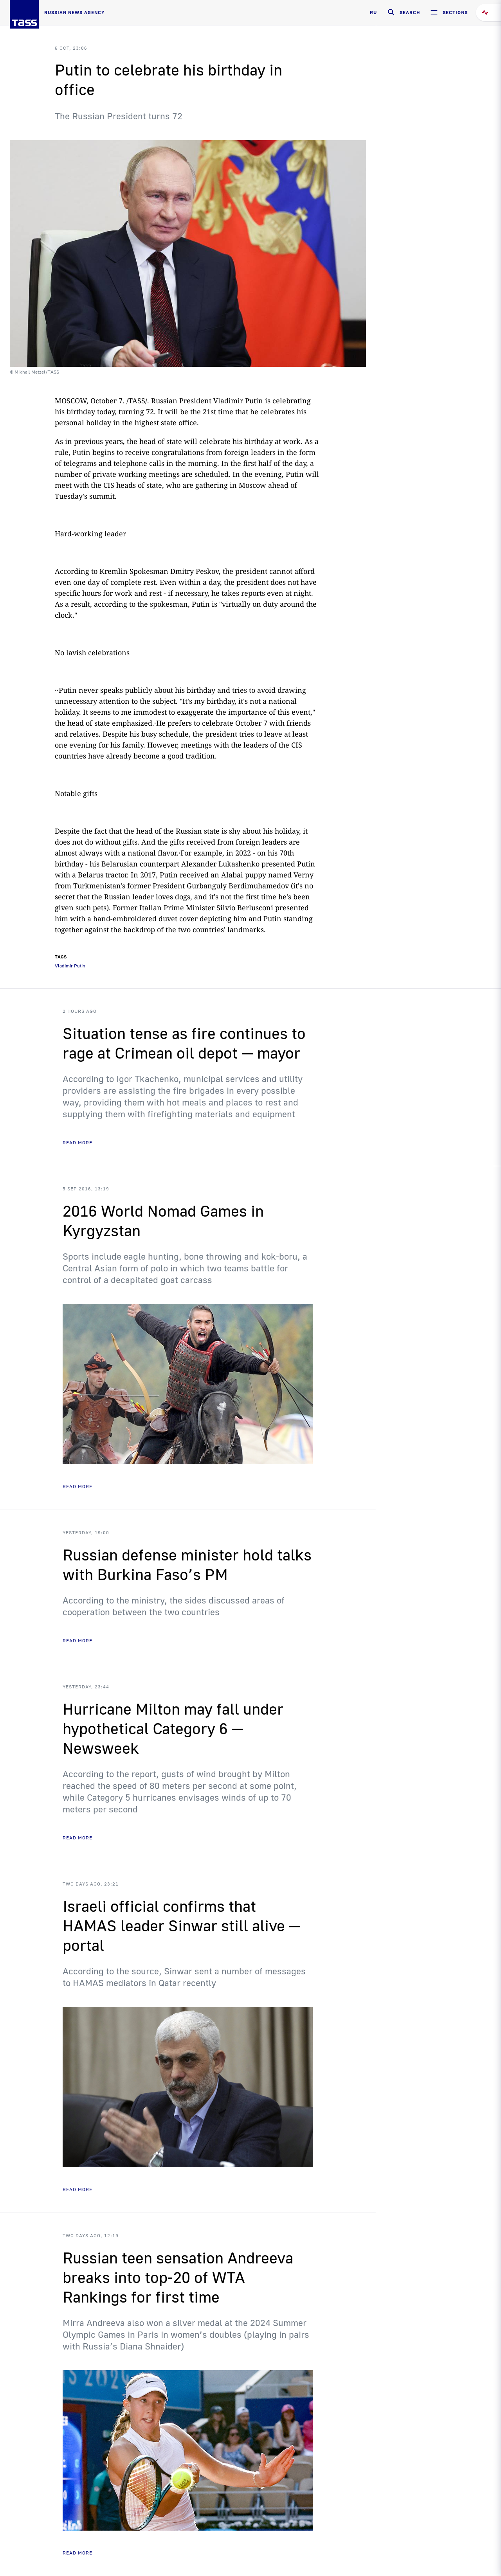Click the Nomad Games archers photo
Screen dimensions: 501x2576
[x=188, y=1384]
